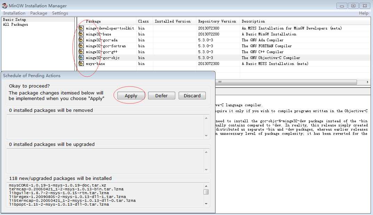373x215 pixels.
Task: Click scroll down arrow in upgraded packages list
Action: (x=206, y=169)
